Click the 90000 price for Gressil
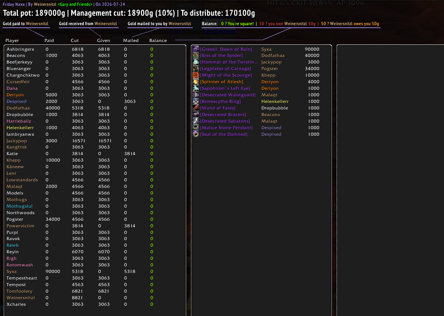444x316 pixels. 312,49
